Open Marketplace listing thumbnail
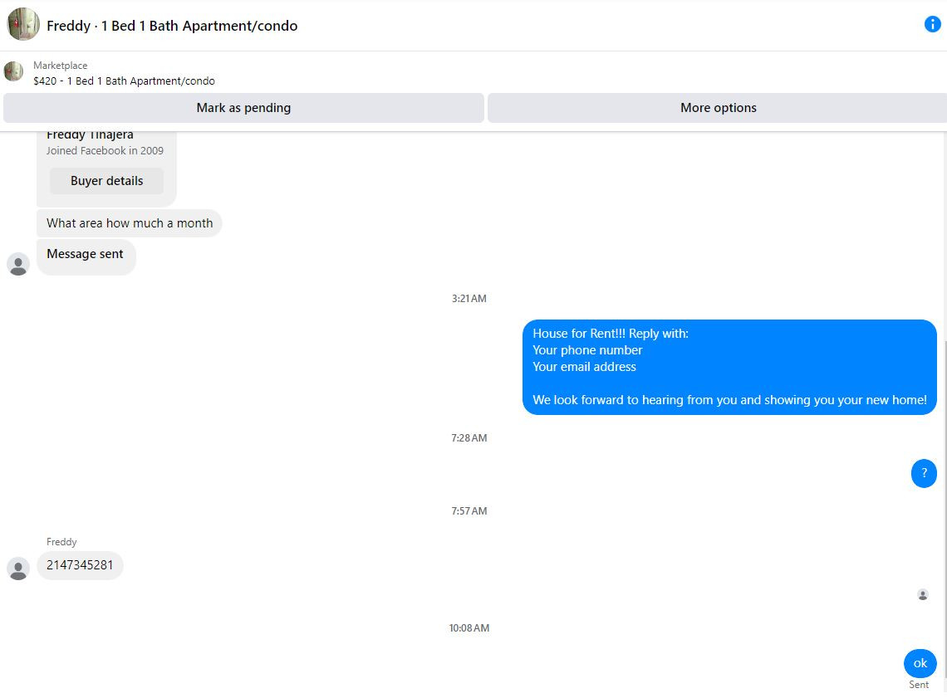The height and width of the screenshot is (698, 947). (x=13, y=71)
